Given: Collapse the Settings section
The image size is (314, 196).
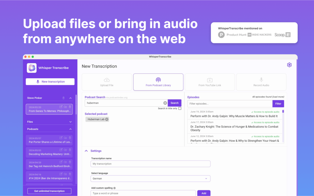Looking at the screenshot, I should [x=86, y=151].
